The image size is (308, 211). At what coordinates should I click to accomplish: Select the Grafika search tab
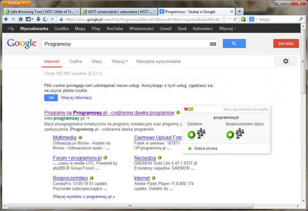point(75,61)
